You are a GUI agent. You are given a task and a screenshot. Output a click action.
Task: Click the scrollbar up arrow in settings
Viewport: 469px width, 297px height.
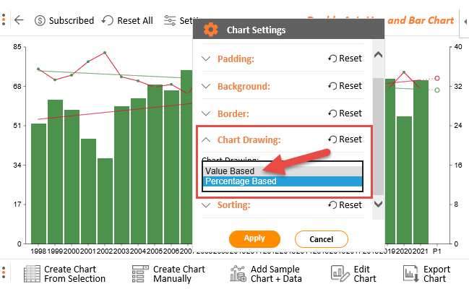(379, 55)
